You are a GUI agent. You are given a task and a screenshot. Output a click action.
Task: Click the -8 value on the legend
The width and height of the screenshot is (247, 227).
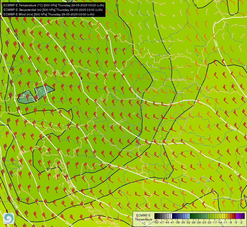[230, 222]
